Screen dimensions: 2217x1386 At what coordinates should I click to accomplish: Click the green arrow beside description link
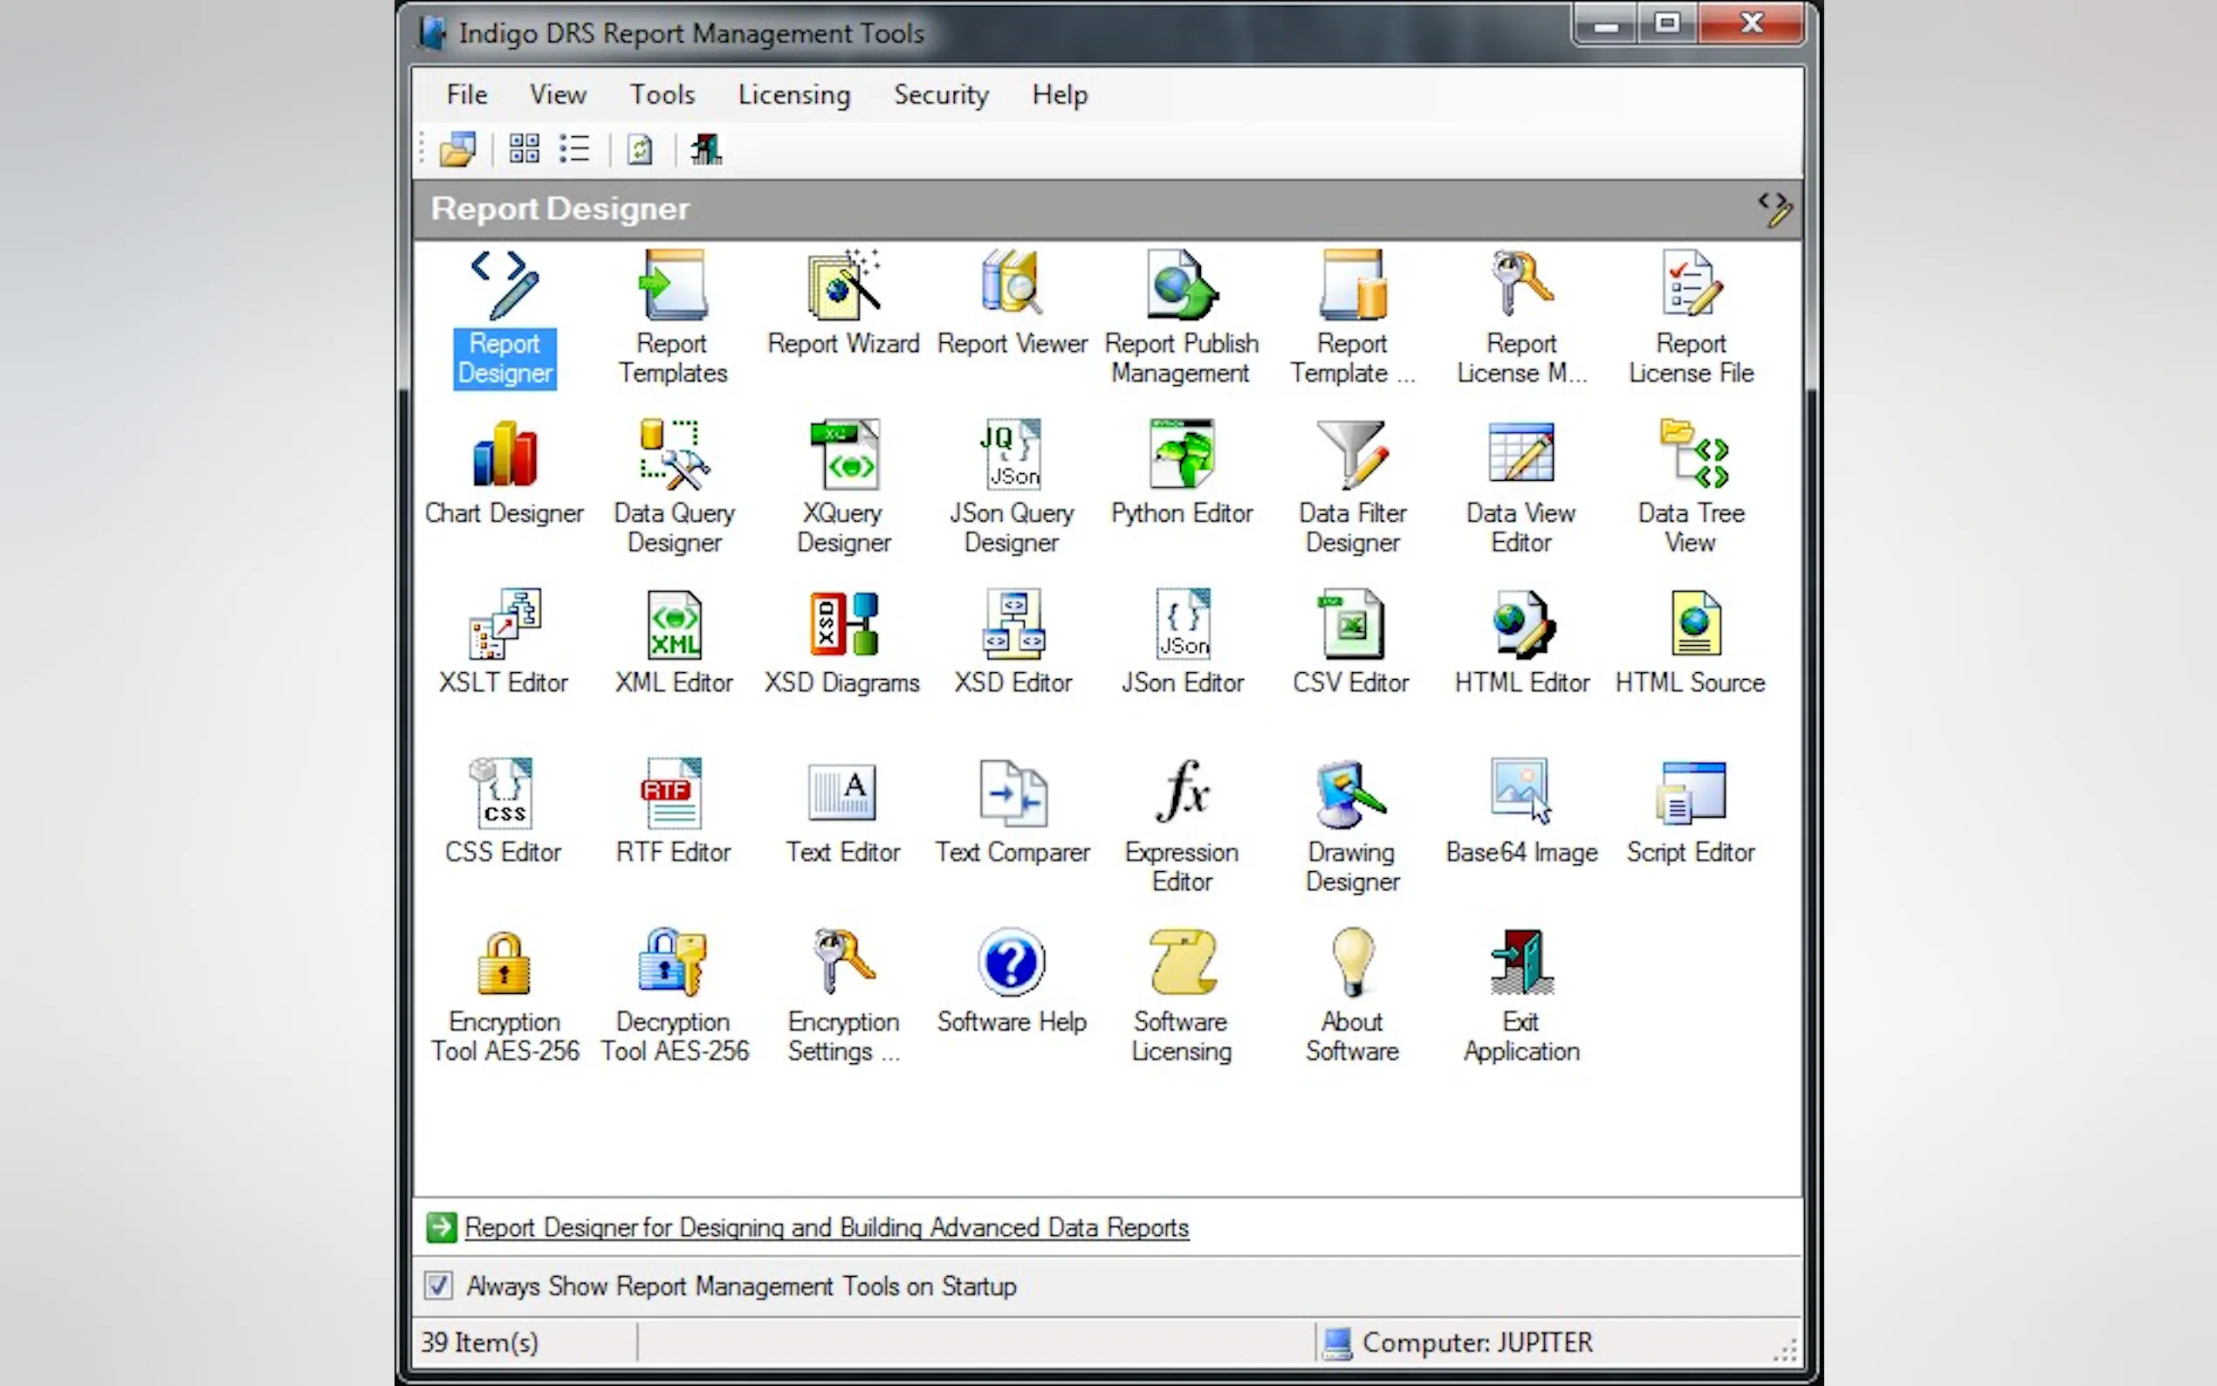click(441, 1227)
